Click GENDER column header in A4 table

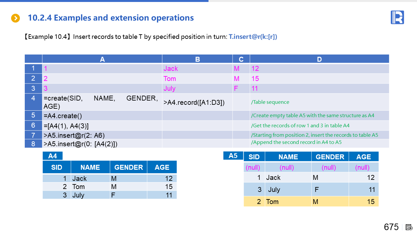pos(128,167)
